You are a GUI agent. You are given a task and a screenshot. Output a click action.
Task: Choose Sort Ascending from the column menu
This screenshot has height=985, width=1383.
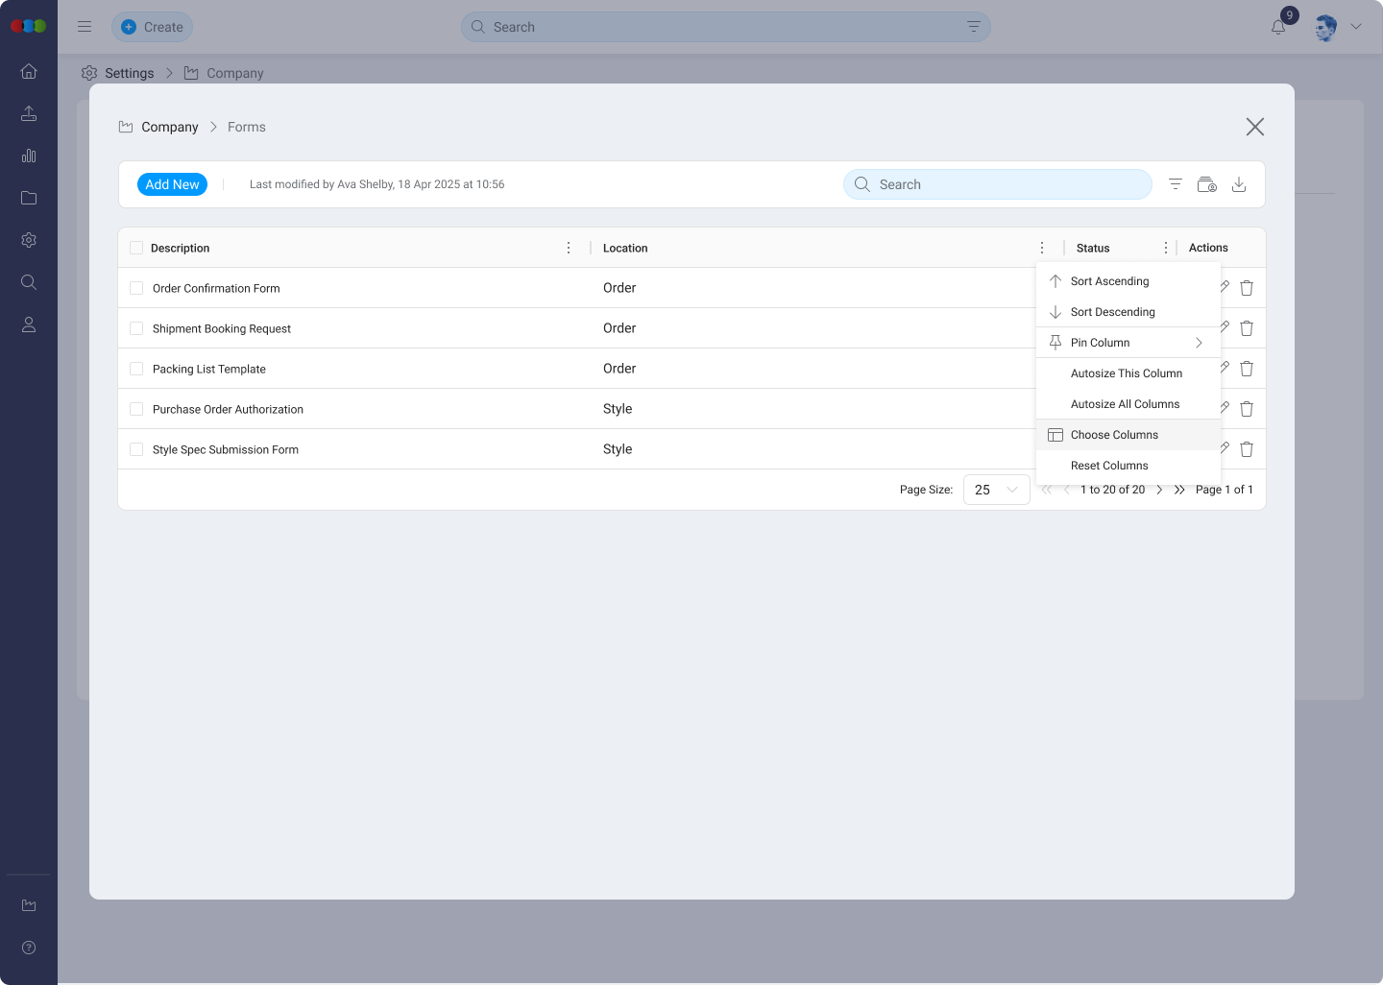click(x=1109, y=280)
